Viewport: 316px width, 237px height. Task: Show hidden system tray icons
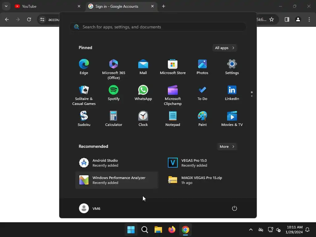coord(251,230)
